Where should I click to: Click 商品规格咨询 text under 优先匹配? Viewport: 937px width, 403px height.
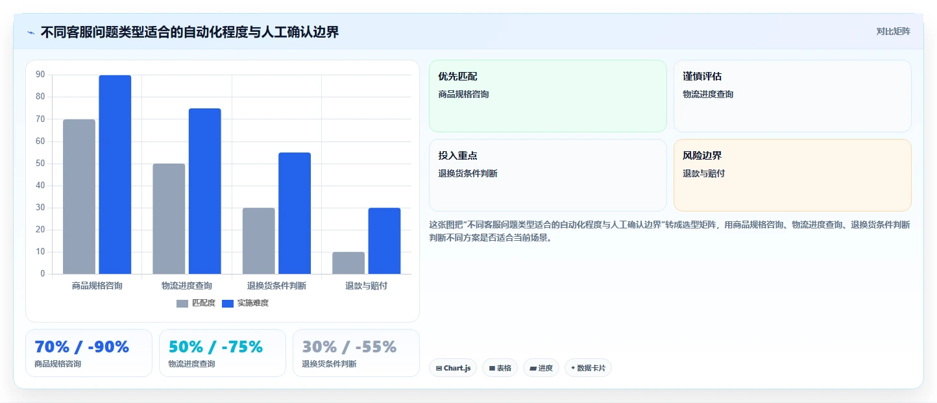(x=463, y=94)
